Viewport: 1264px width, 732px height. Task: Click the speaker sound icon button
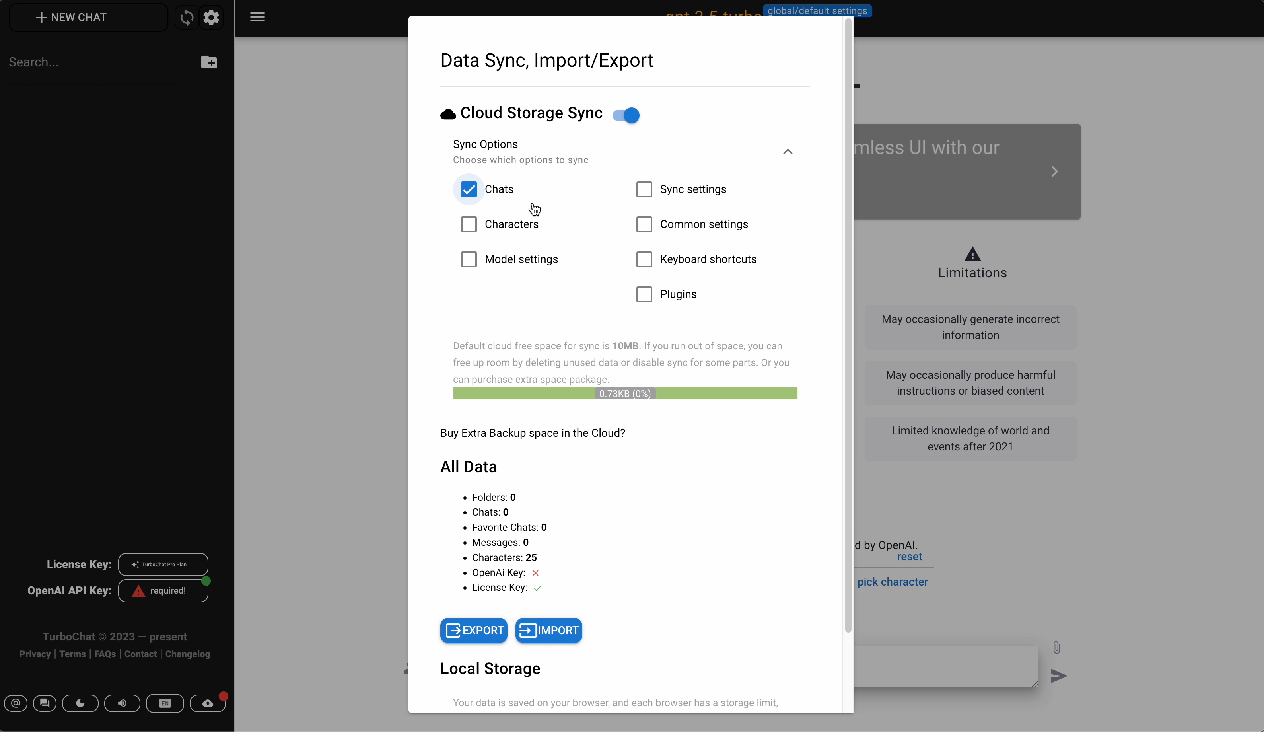click(x=122, y=703)
